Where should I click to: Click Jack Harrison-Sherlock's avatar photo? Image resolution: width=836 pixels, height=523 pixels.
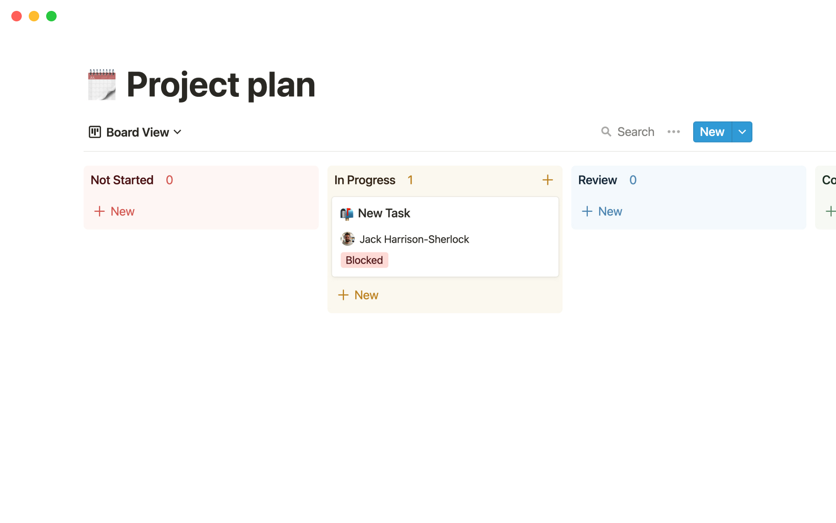point(347,239)
